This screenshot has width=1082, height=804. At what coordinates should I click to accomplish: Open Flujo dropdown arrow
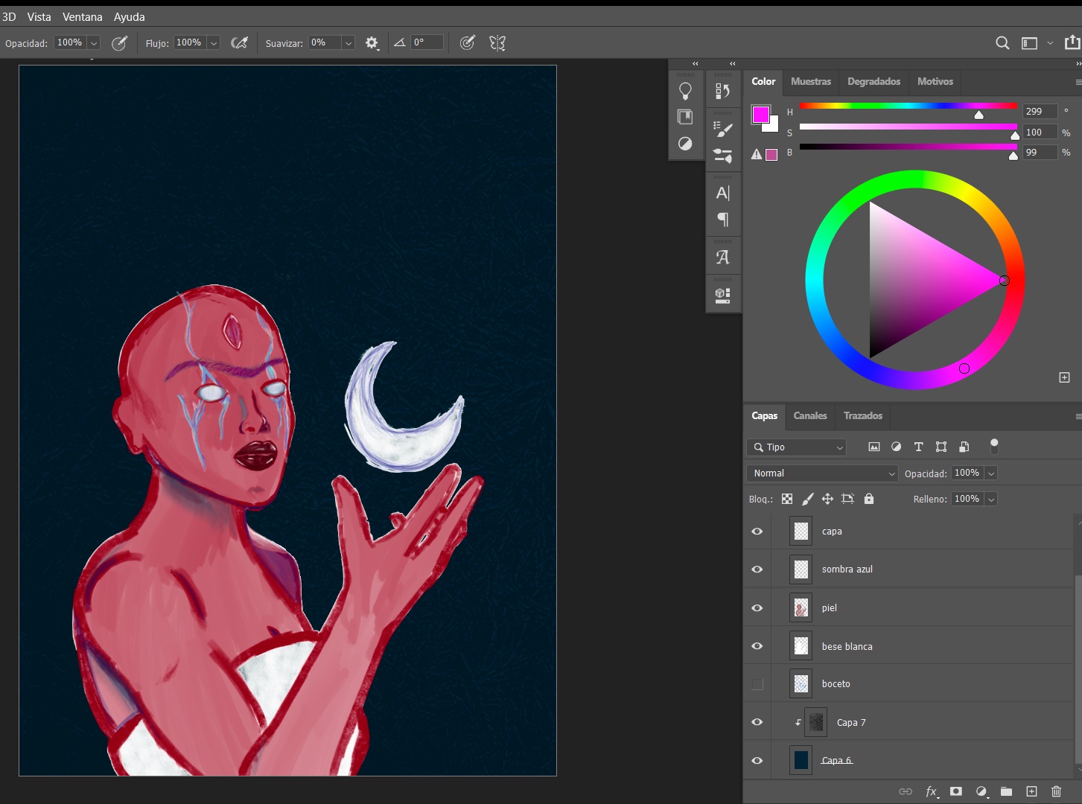214,43
